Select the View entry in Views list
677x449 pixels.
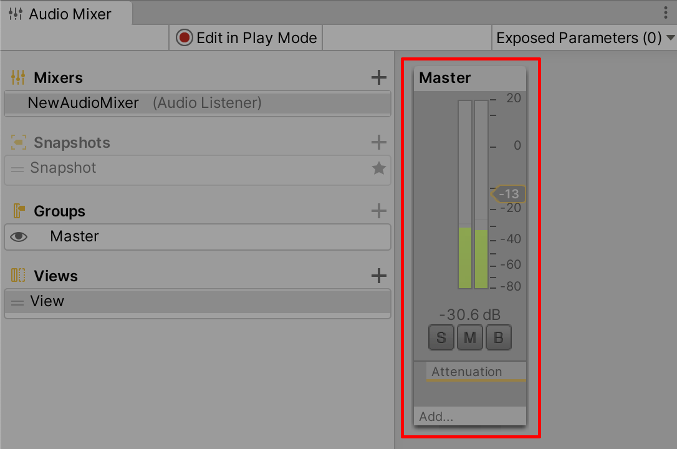[x=198, y=301]
